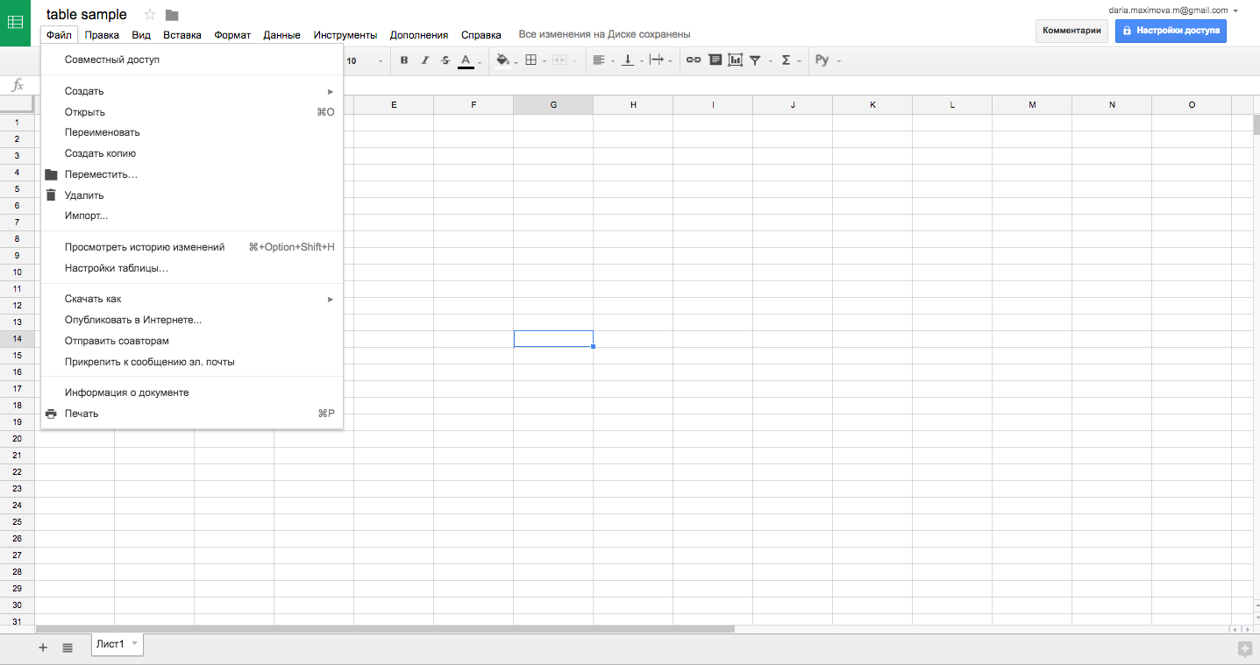Select Переименовать menu entry
The image size is (1260, 665).
[x=192, y=132]
